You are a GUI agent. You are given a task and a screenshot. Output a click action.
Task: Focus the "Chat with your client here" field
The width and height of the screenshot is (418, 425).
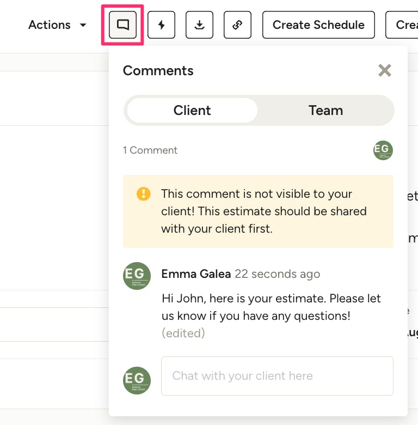click(x=277, y=376)
